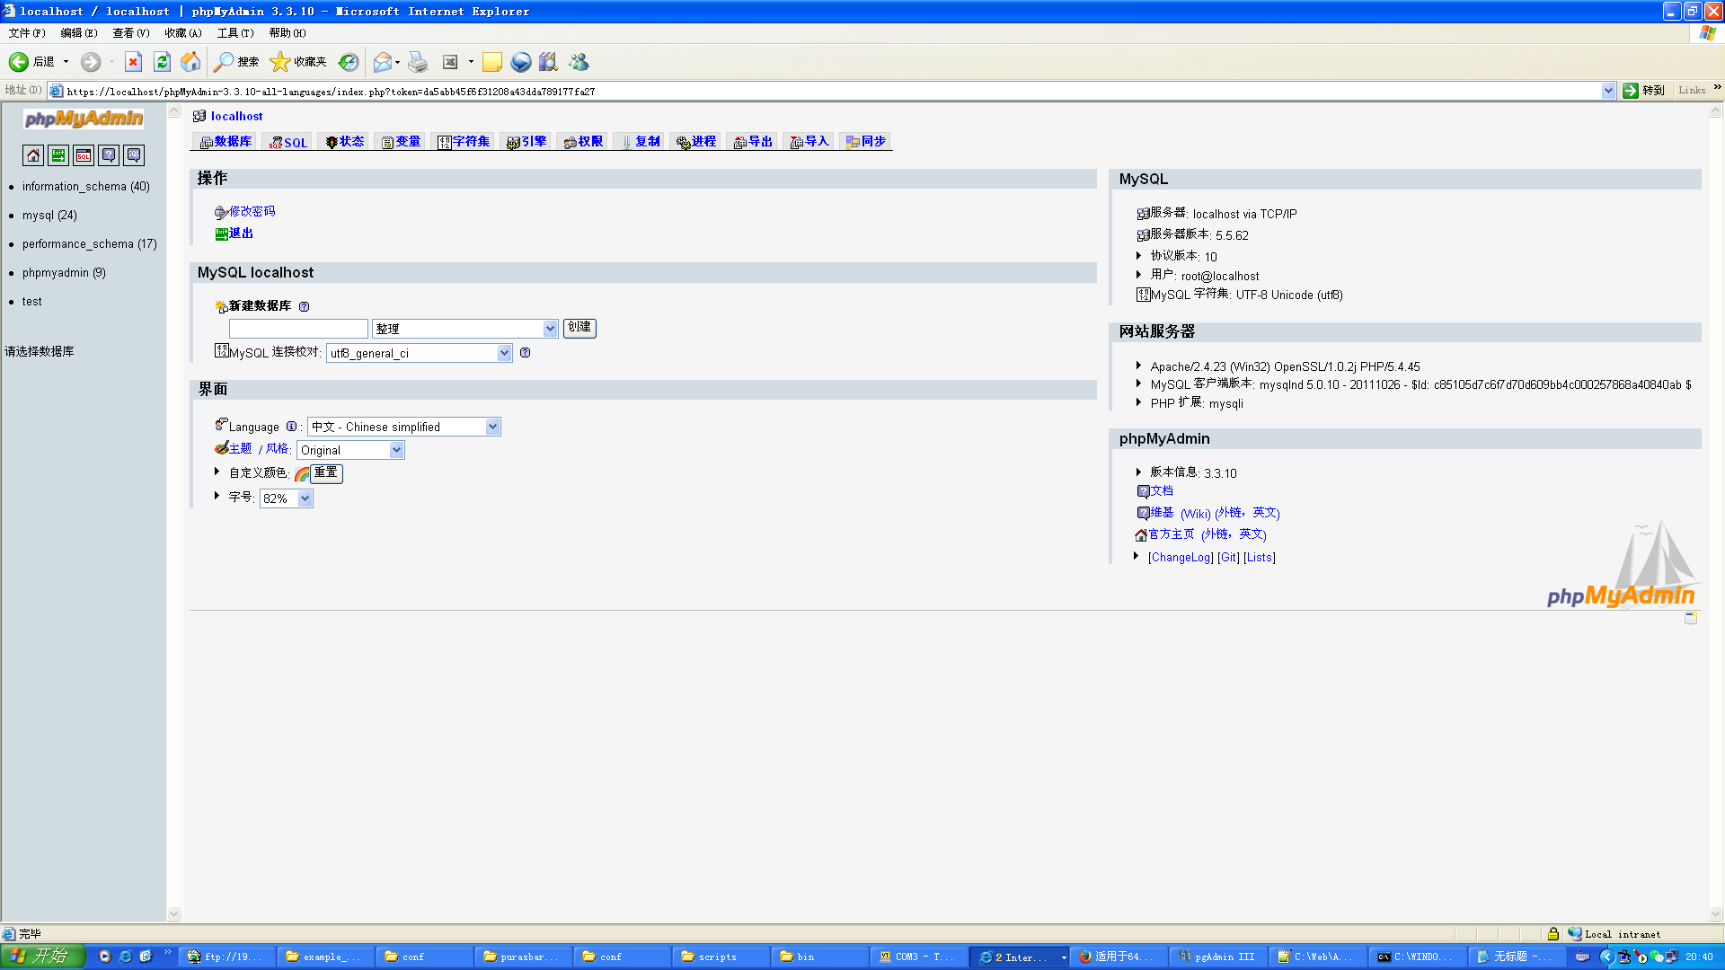1725x970 pixels.
Task: Click the 退出 logout link
Action: pos(241,234)
